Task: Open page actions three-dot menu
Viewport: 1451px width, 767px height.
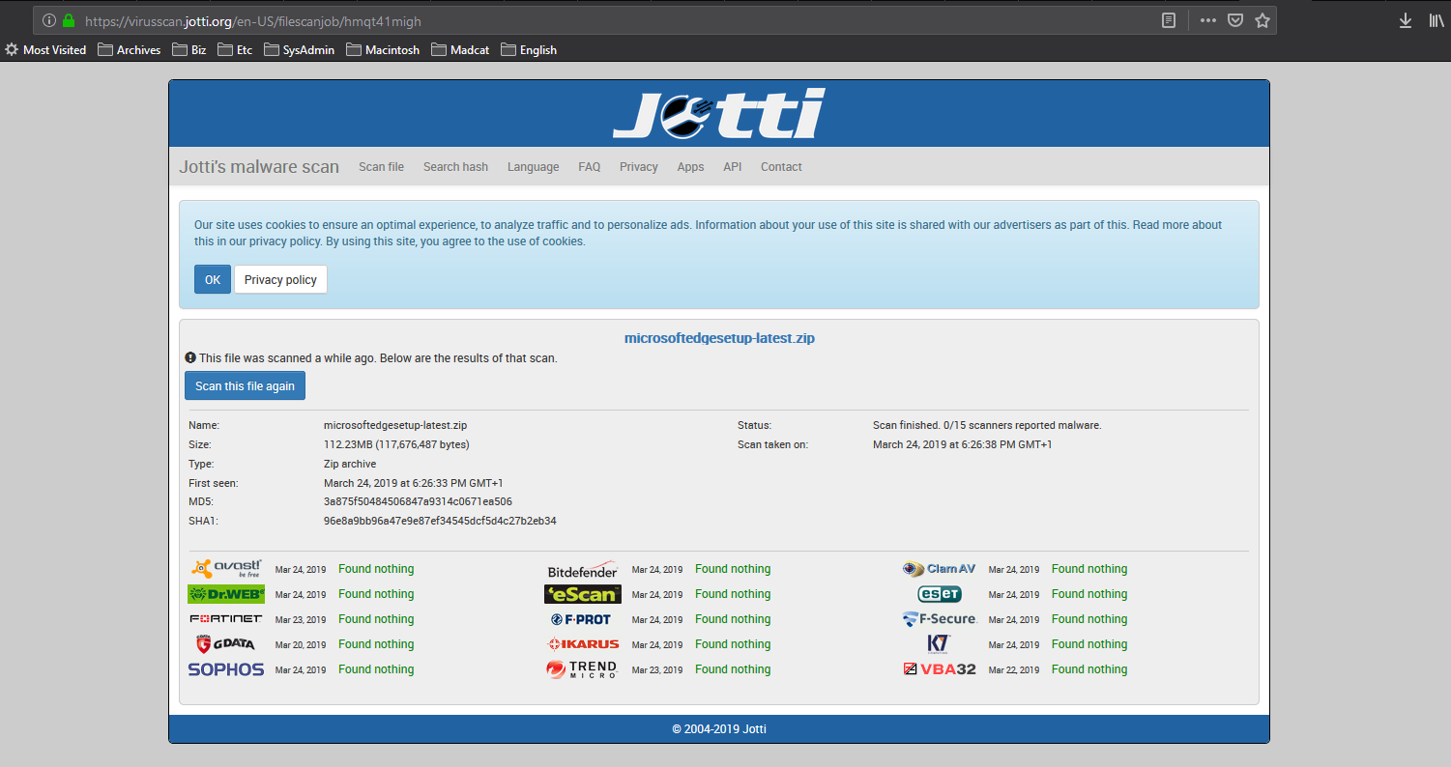Action: click(1208, 20)
